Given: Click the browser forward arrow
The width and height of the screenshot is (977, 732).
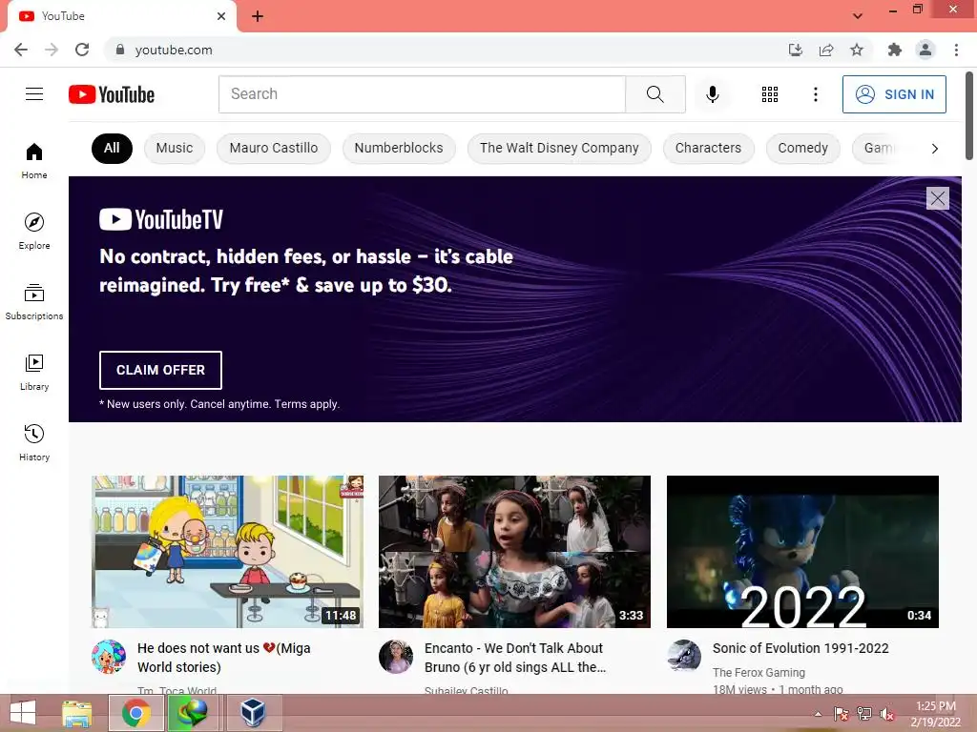Looking at the screenshot, I should coord(52,50).
